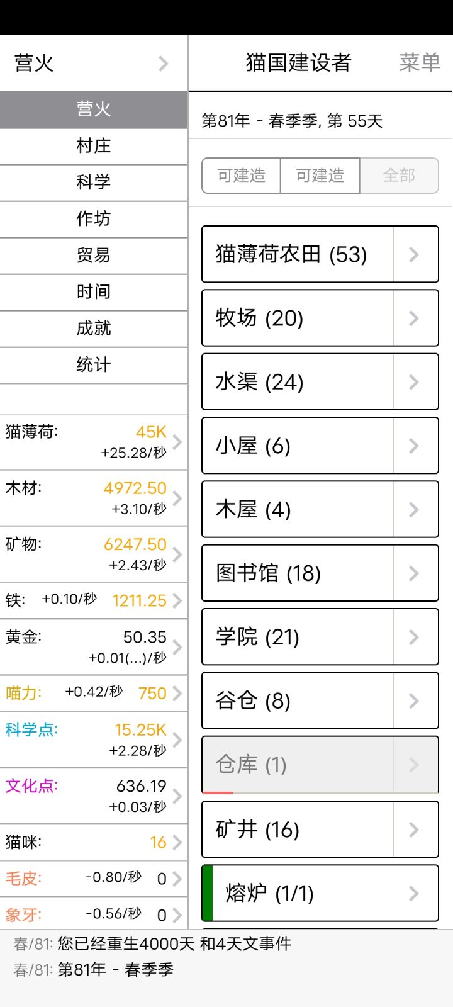Expand the 学院 (21) detail chevron
This screenshot has height=1007, width=453.
pos(414,637)
